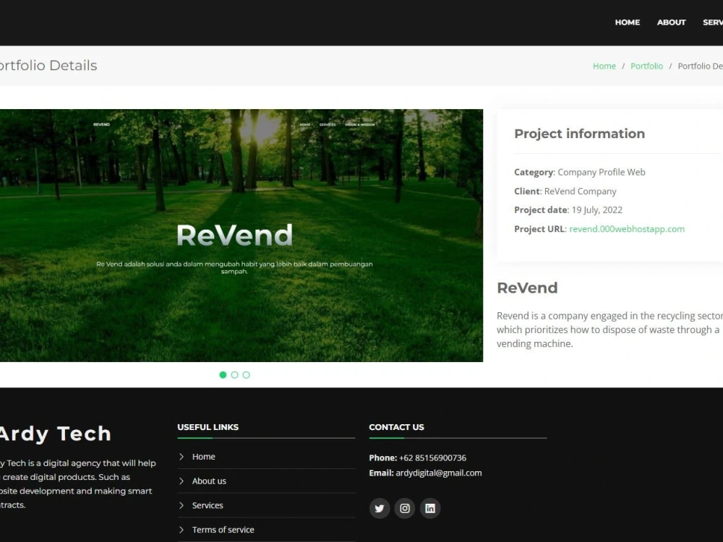Viewport: 723px width, 542px height.
Task: Select the second carousel dot
Action: pos(235,374)
